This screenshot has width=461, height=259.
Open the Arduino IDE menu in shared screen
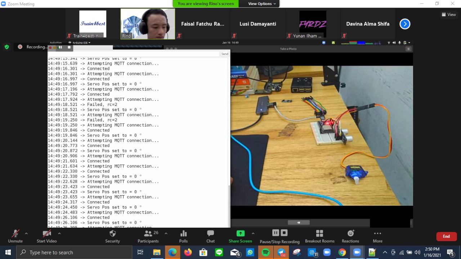[x=80, y=43]
